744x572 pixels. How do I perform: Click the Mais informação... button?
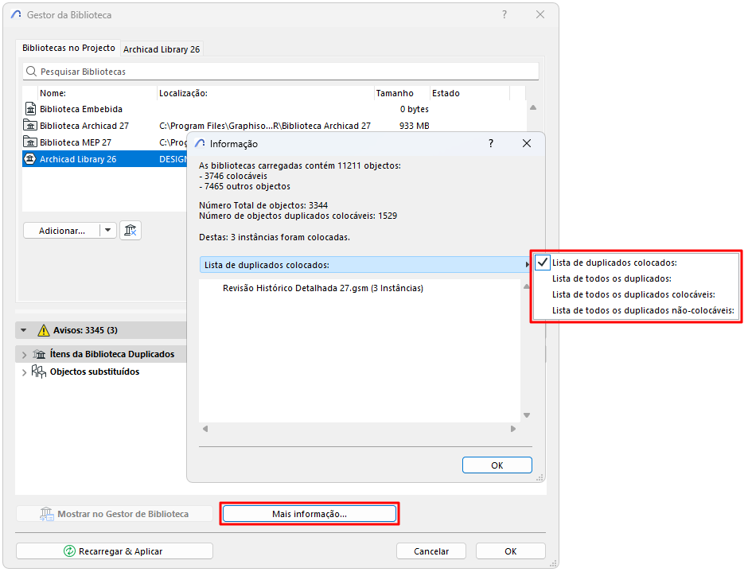310,514
